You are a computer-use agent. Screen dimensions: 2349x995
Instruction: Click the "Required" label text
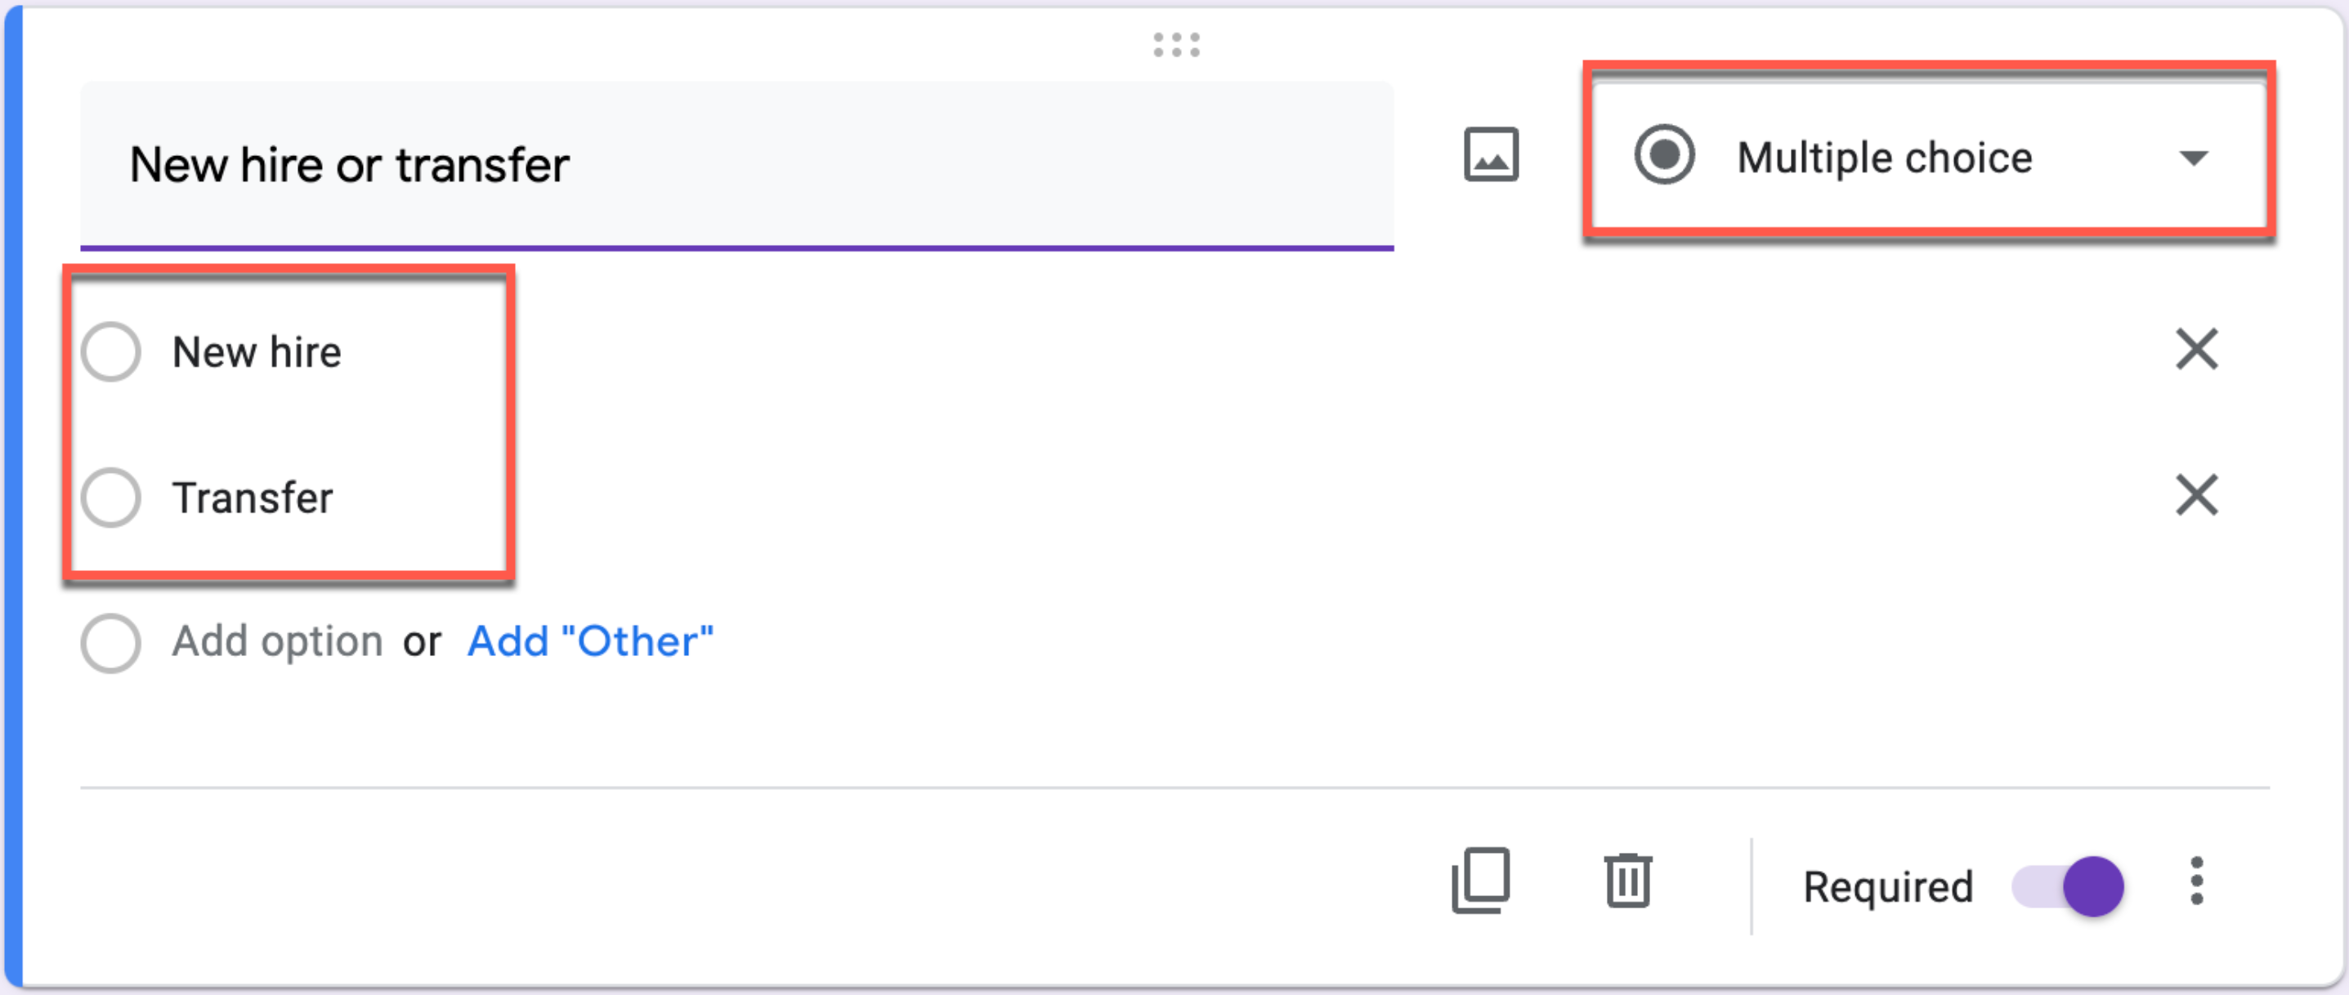[x=1889, y=887]
